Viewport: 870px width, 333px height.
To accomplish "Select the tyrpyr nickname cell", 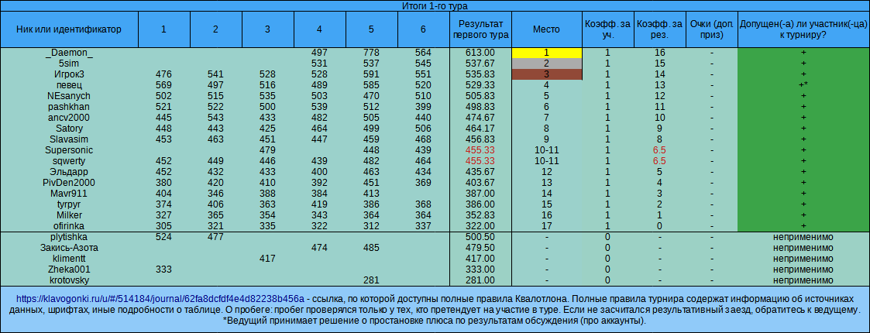I will tap(69, 204).
